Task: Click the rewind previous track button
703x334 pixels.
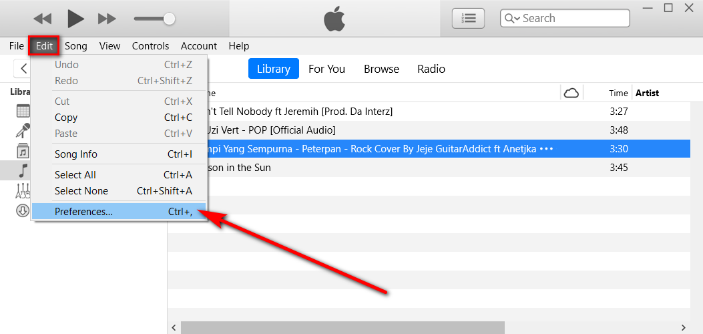Action: click(x=43, y=19)
